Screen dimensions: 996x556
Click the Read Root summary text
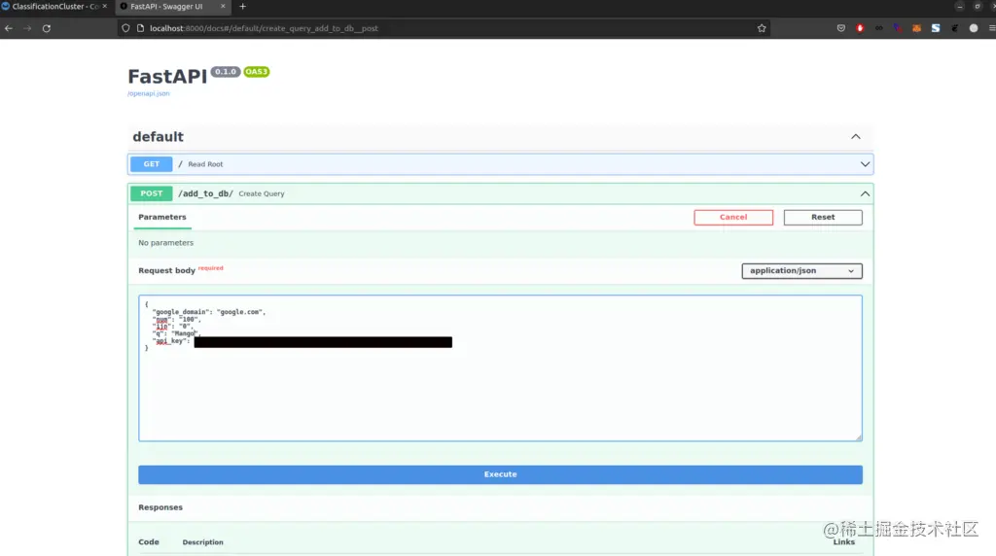tap(205, 164)
